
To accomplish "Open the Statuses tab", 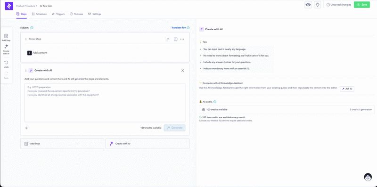I will click(x=76, y=14).
